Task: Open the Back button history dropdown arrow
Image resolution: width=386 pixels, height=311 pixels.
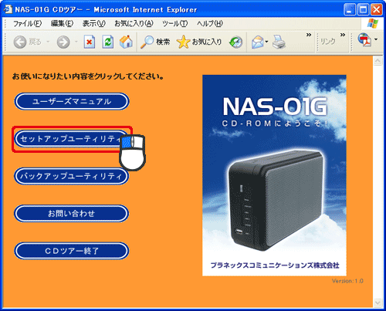Action: 48,42
